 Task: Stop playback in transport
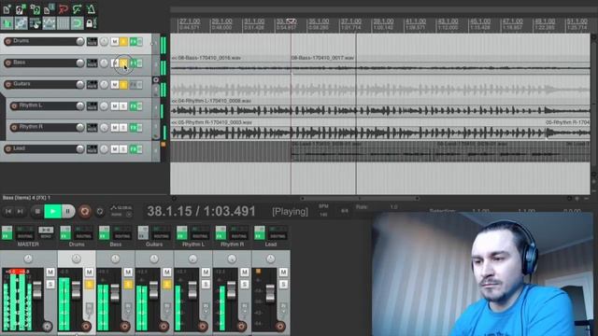pos(37,212)
